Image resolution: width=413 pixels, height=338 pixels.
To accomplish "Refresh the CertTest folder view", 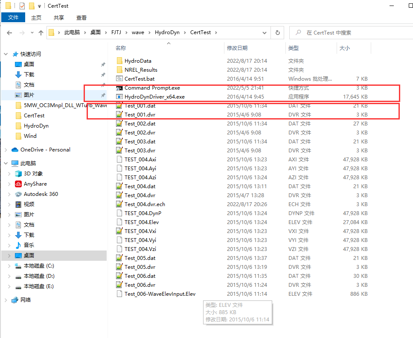I will point(278,33).
